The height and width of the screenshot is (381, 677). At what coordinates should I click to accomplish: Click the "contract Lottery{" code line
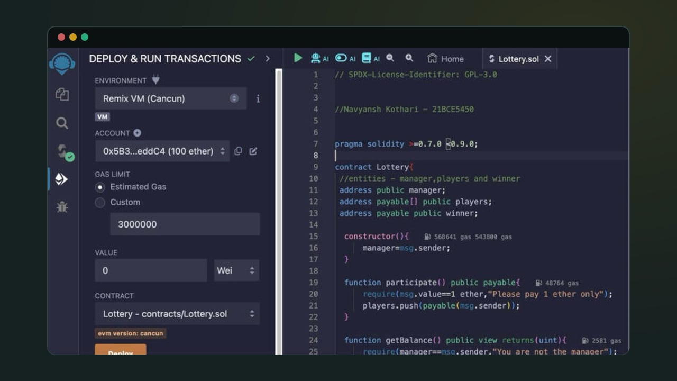click(374, 167)
